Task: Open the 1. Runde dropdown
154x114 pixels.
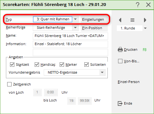Action: point(145,28)
